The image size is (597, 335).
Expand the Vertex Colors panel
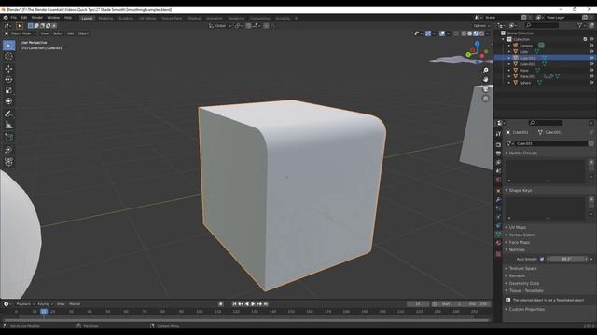(x=521, y=235)
